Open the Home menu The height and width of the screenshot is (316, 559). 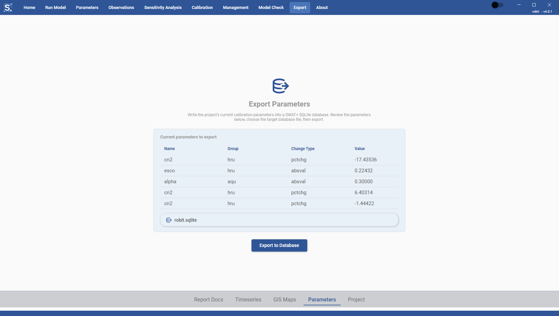click(x=29, y=8)
